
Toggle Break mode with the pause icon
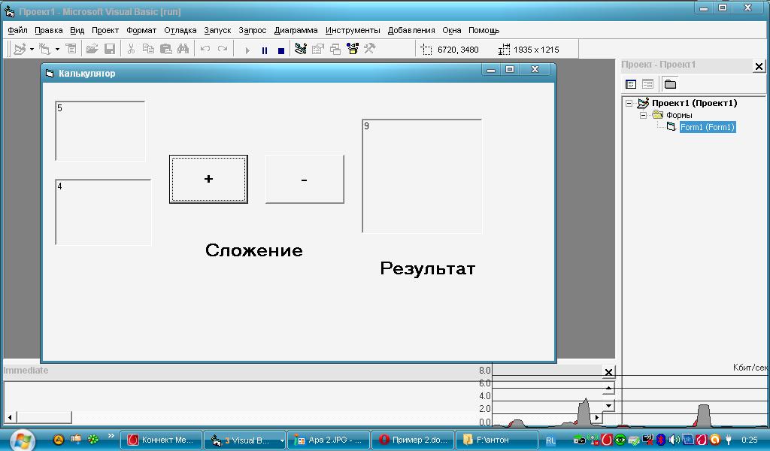(264, 50)
